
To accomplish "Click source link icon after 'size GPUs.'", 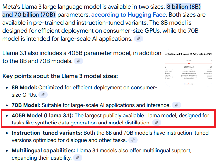I will [x=43, y=95].
